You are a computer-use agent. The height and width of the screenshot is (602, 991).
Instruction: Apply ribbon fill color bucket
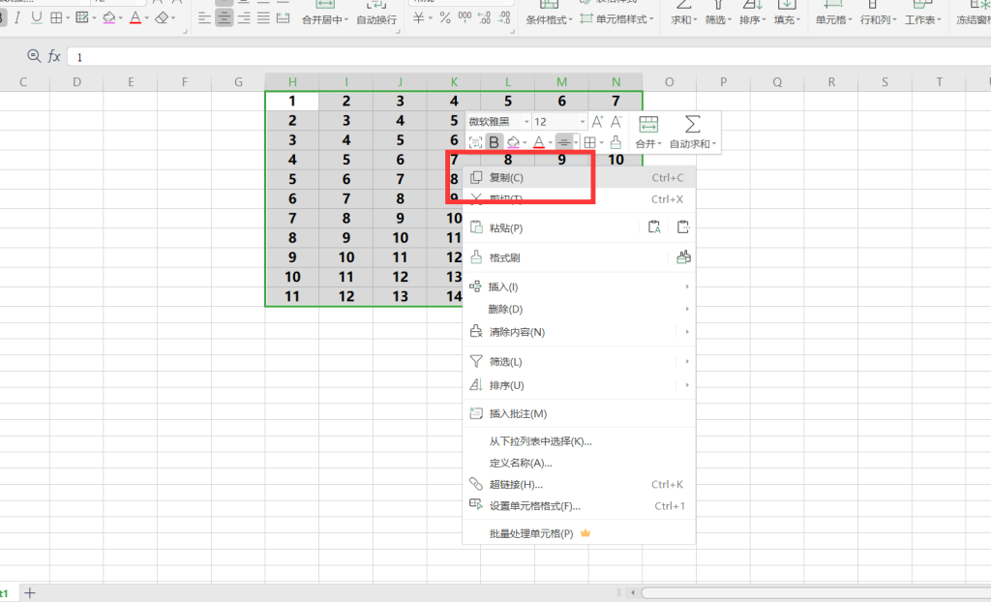point(108,17)
